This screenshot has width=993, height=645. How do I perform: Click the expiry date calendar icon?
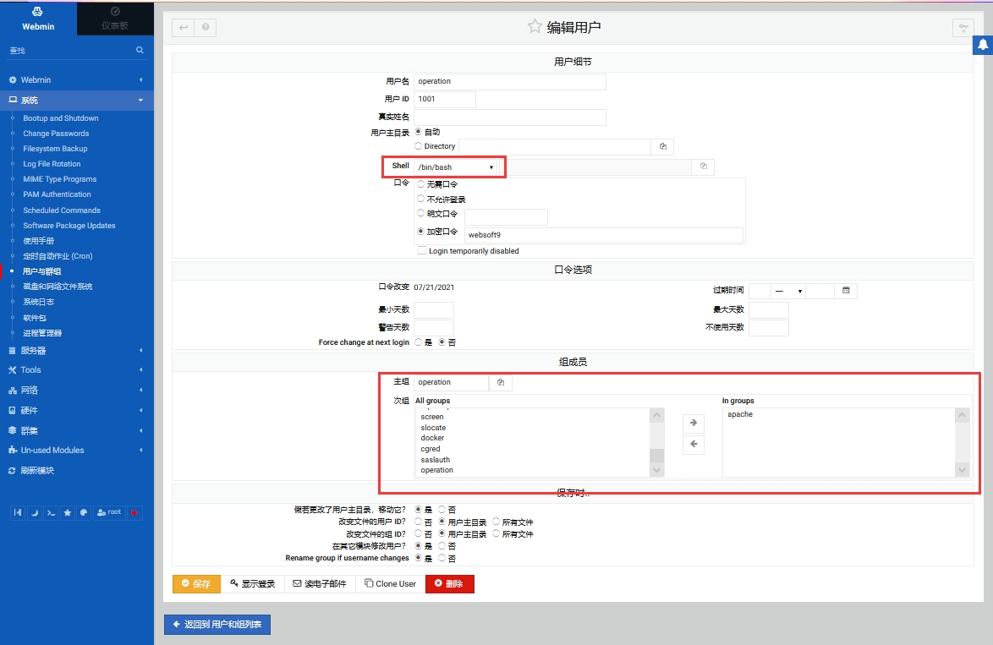coord(846,291)
